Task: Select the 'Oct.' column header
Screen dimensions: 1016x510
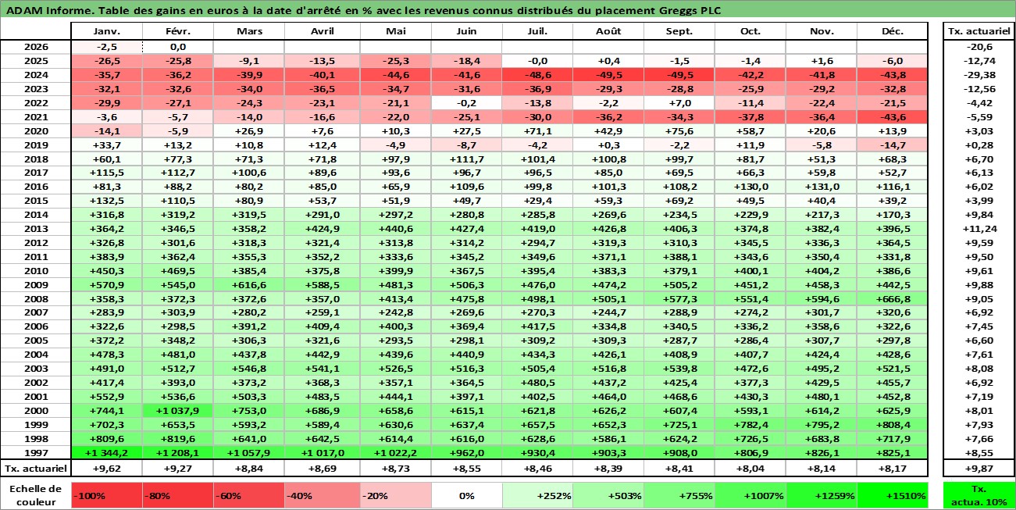Action: [750, 31]
